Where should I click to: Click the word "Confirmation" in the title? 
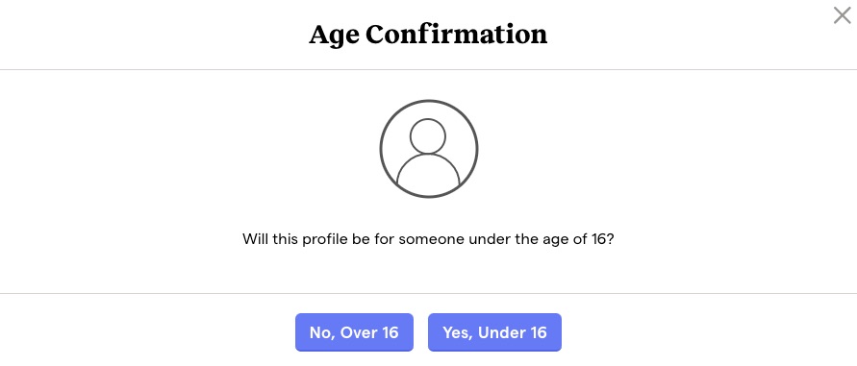click(456, 35)
